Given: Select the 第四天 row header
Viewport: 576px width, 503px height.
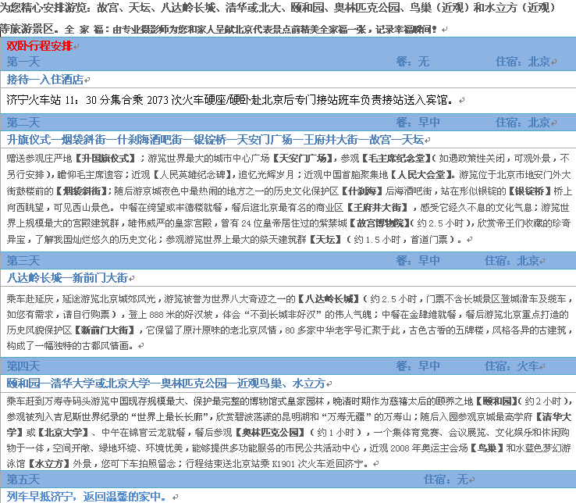Looking at the screenshot, I should pyautogui.click(x=23, y=366).
